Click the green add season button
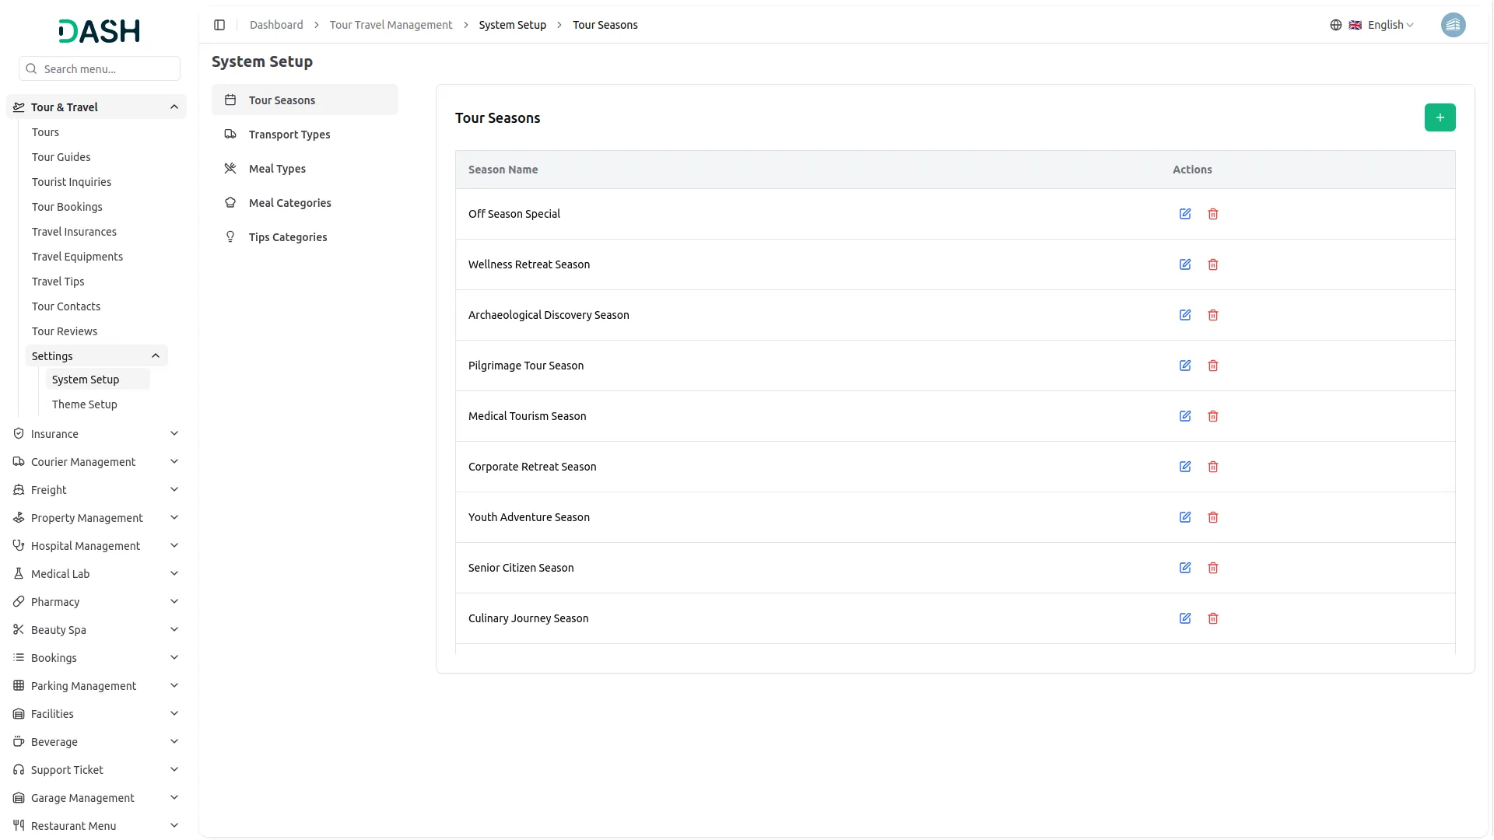Image resolution: width=1494 pixels, height=840 pixels. click(1440, 117)
